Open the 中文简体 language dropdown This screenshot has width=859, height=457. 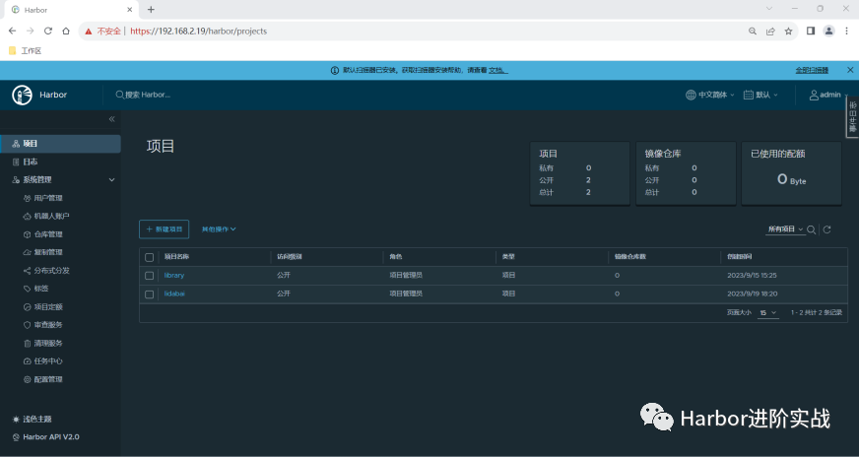710,95
